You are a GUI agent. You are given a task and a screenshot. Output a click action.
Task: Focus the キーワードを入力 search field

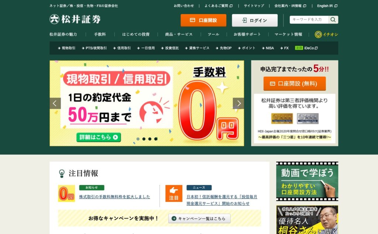(x=309, y=20)
